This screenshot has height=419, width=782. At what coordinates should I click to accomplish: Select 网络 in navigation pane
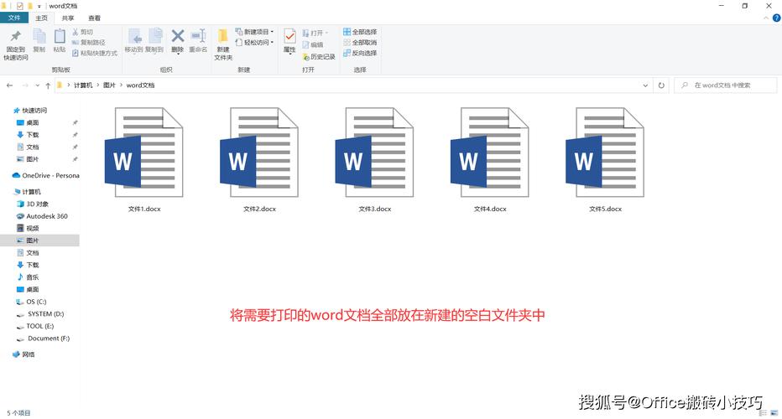(x=24, y=354)
